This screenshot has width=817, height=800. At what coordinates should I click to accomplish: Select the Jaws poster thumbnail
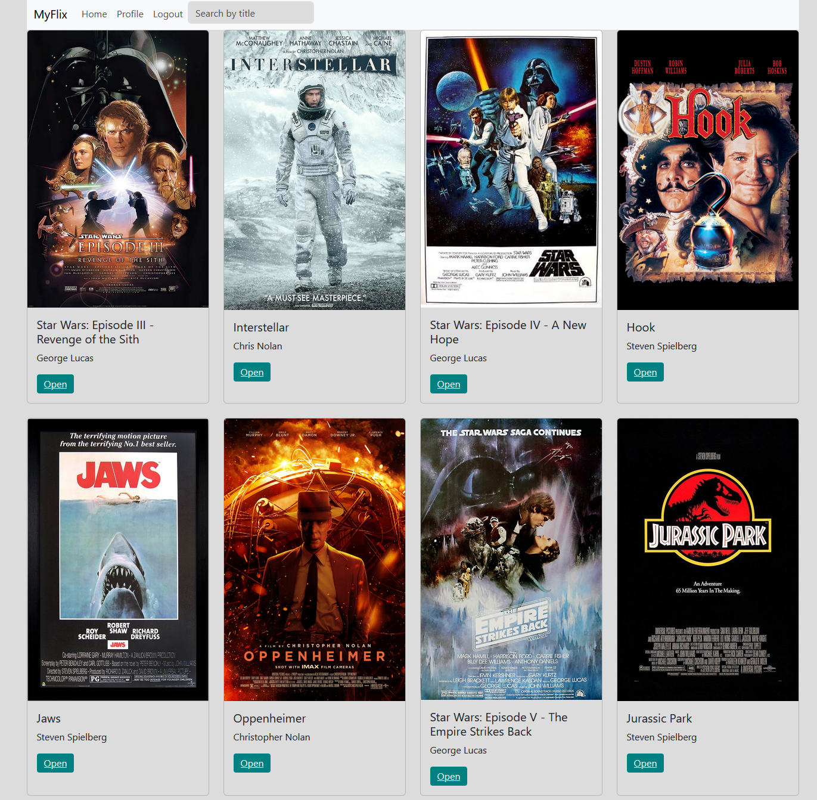coord(118,560)
